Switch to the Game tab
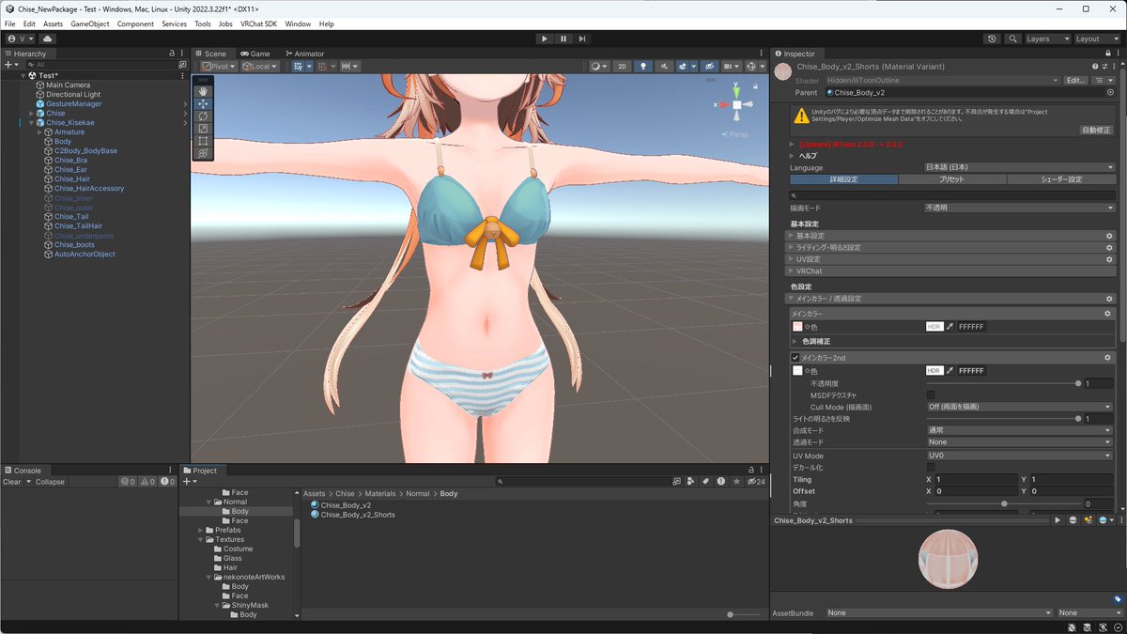 (255, 54)
